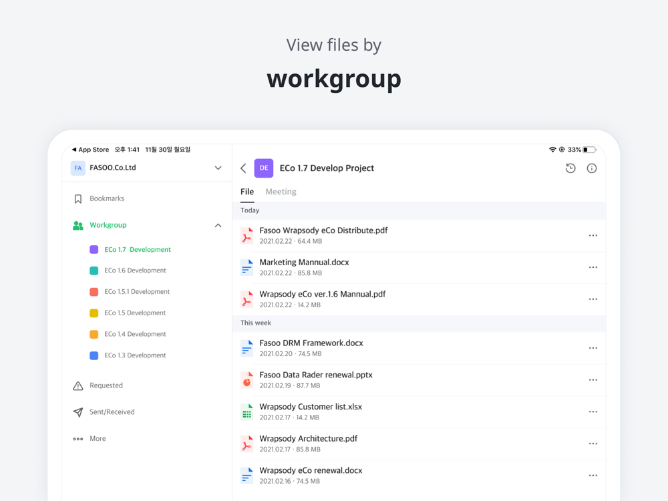This screenshot has width=668, height=501.
Task: Click the FA company avatar
Action: coord(78,168)
